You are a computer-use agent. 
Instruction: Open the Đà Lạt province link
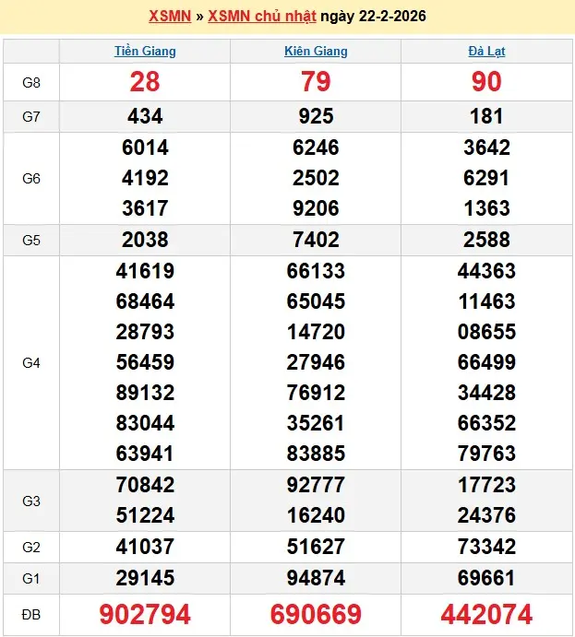tap(486, 51)
